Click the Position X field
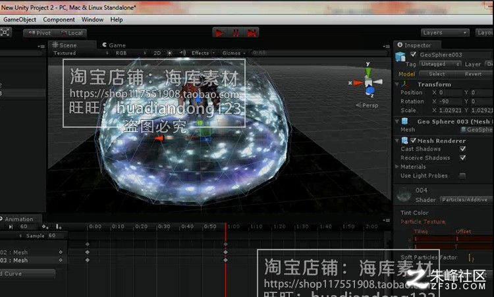This screenshot has height=297, width=494. [x=451, y=93]
